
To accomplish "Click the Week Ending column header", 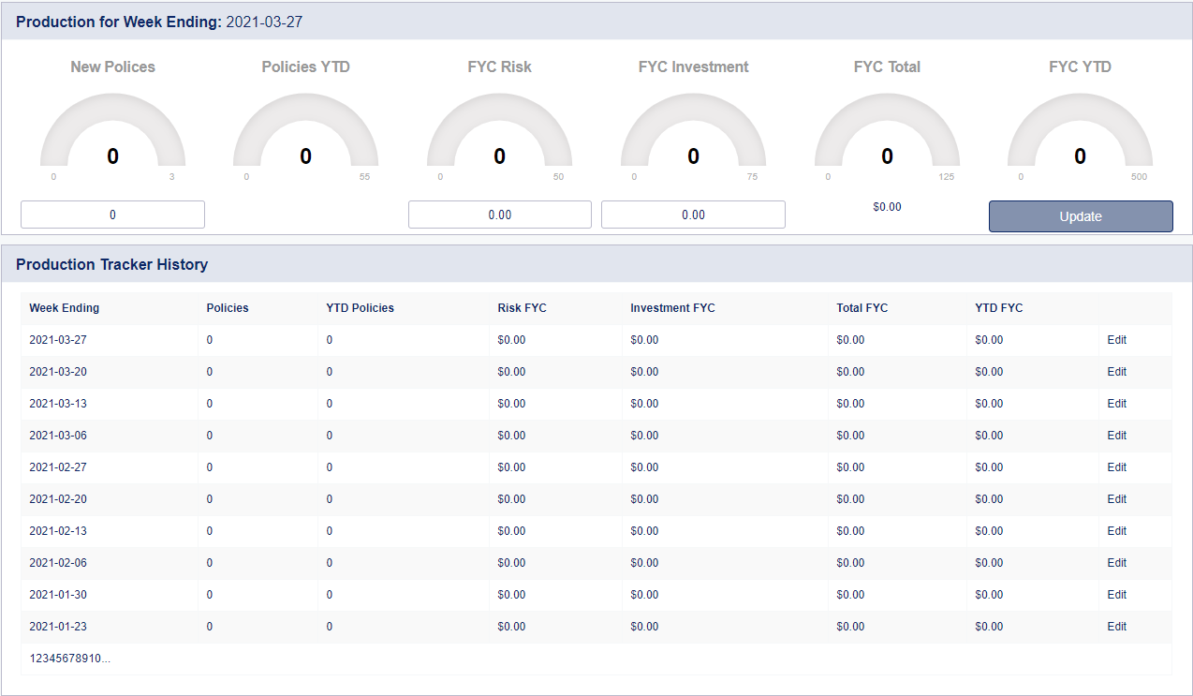I will tap(64, 308).
